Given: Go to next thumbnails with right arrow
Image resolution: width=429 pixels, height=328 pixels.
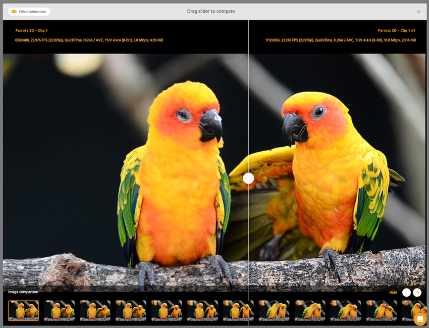Looking at the screenshot, I should (x=417, y=293).
